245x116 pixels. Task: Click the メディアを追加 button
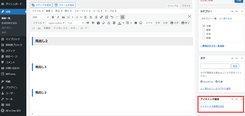41,5
